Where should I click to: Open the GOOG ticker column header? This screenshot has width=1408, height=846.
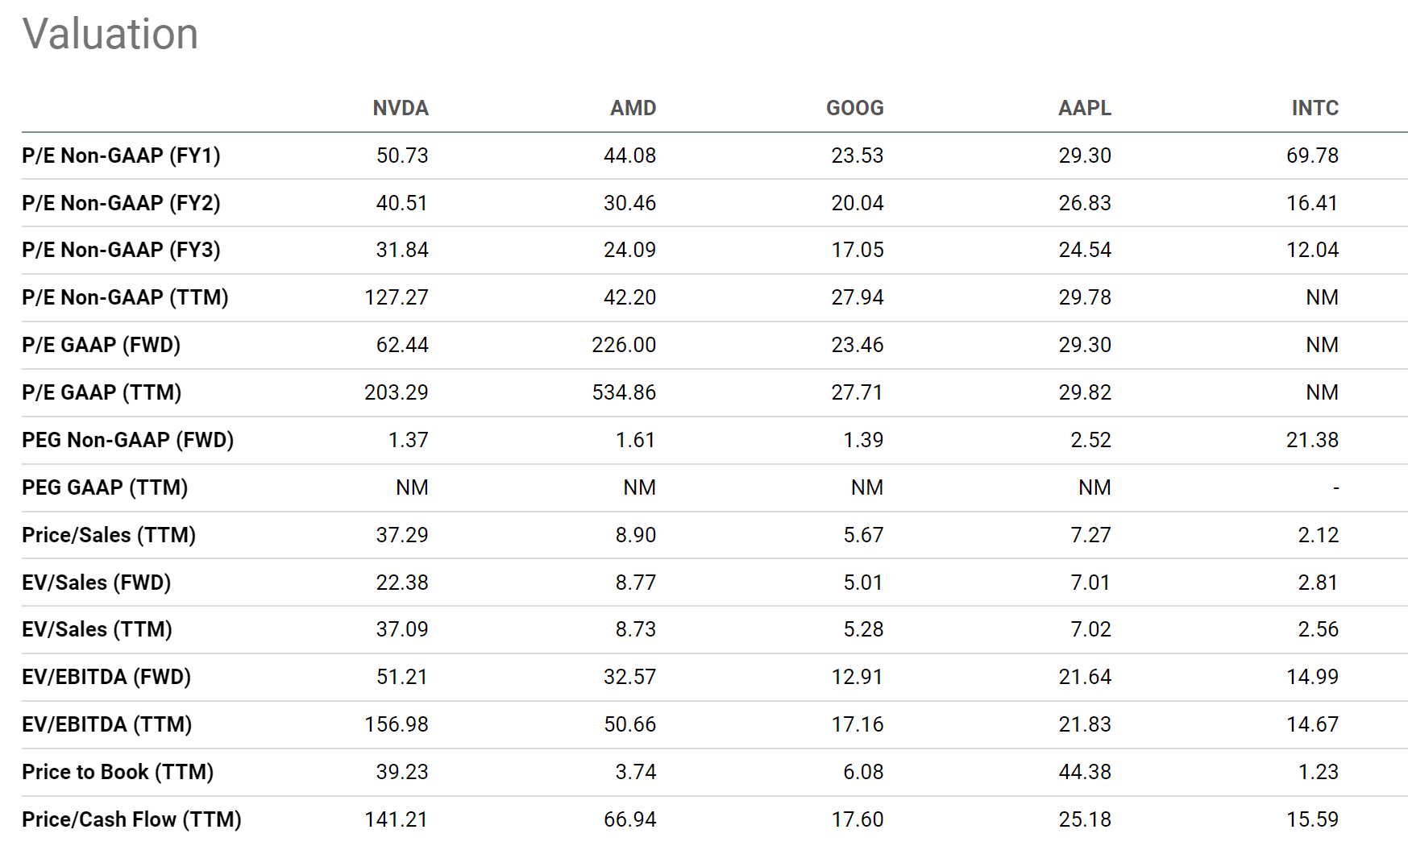854,108
